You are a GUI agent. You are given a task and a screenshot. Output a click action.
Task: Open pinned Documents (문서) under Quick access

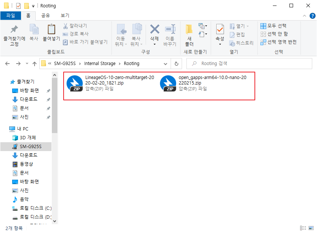[x=21, y=108]
